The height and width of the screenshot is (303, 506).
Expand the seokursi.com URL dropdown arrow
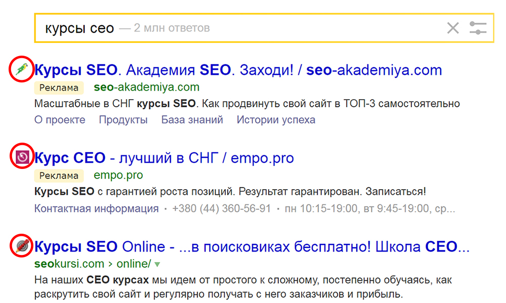click(x=157, y=264)
